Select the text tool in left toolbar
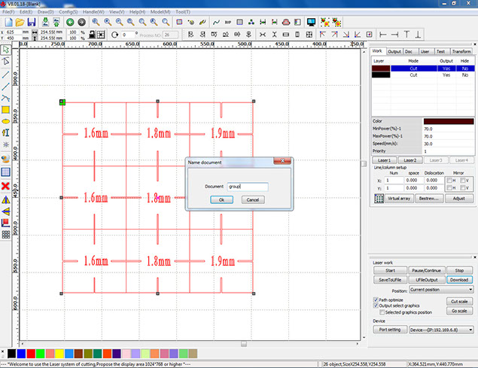 (5, 132)
